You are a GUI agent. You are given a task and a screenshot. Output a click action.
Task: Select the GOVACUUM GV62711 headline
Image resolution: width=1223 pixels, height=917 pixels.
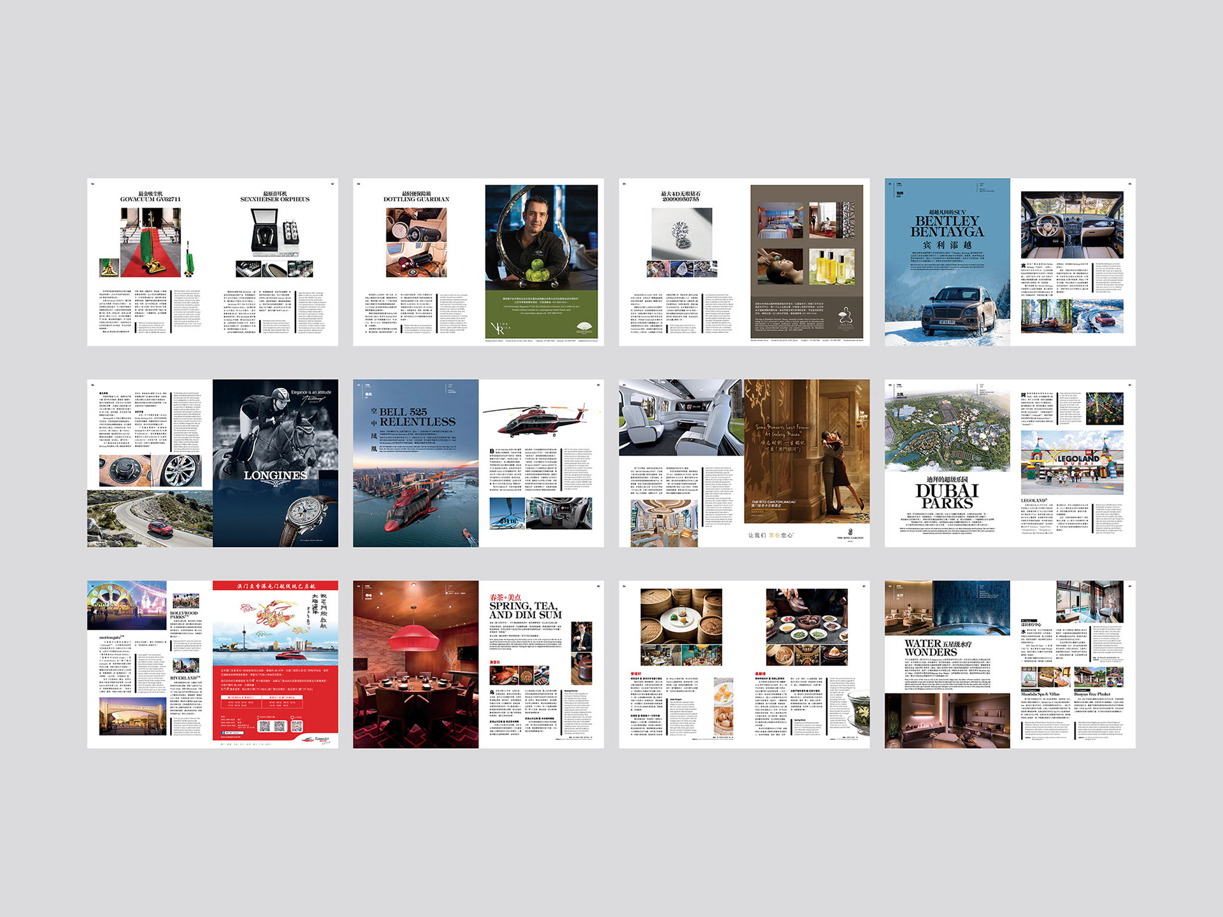click(150, 199)
